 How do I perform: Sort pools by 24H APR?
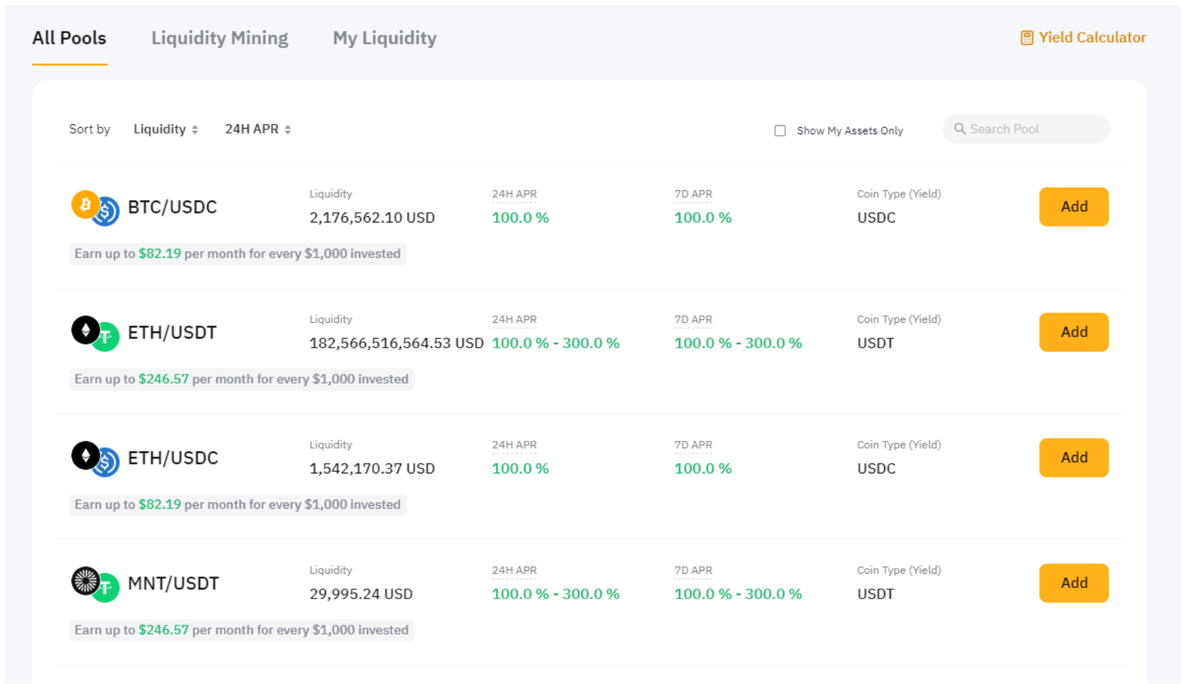(x=252, y=129)
